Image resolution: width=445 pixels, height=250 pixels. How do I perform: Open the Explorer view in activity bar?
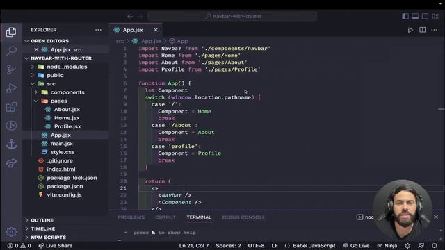click(x=11, y=32)
